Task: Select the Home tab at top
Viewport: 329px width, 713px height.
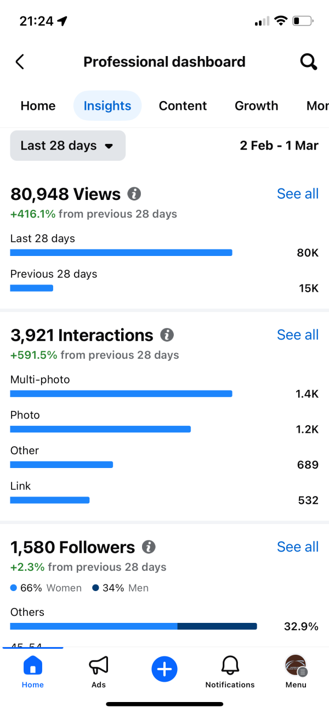Action: pos(38,105)
